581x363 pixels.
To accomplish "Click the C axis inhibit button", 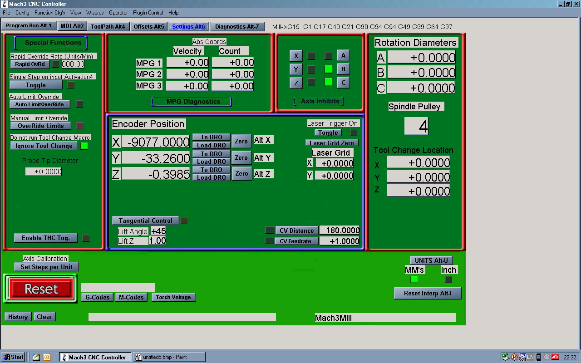I will pos(343,83).
